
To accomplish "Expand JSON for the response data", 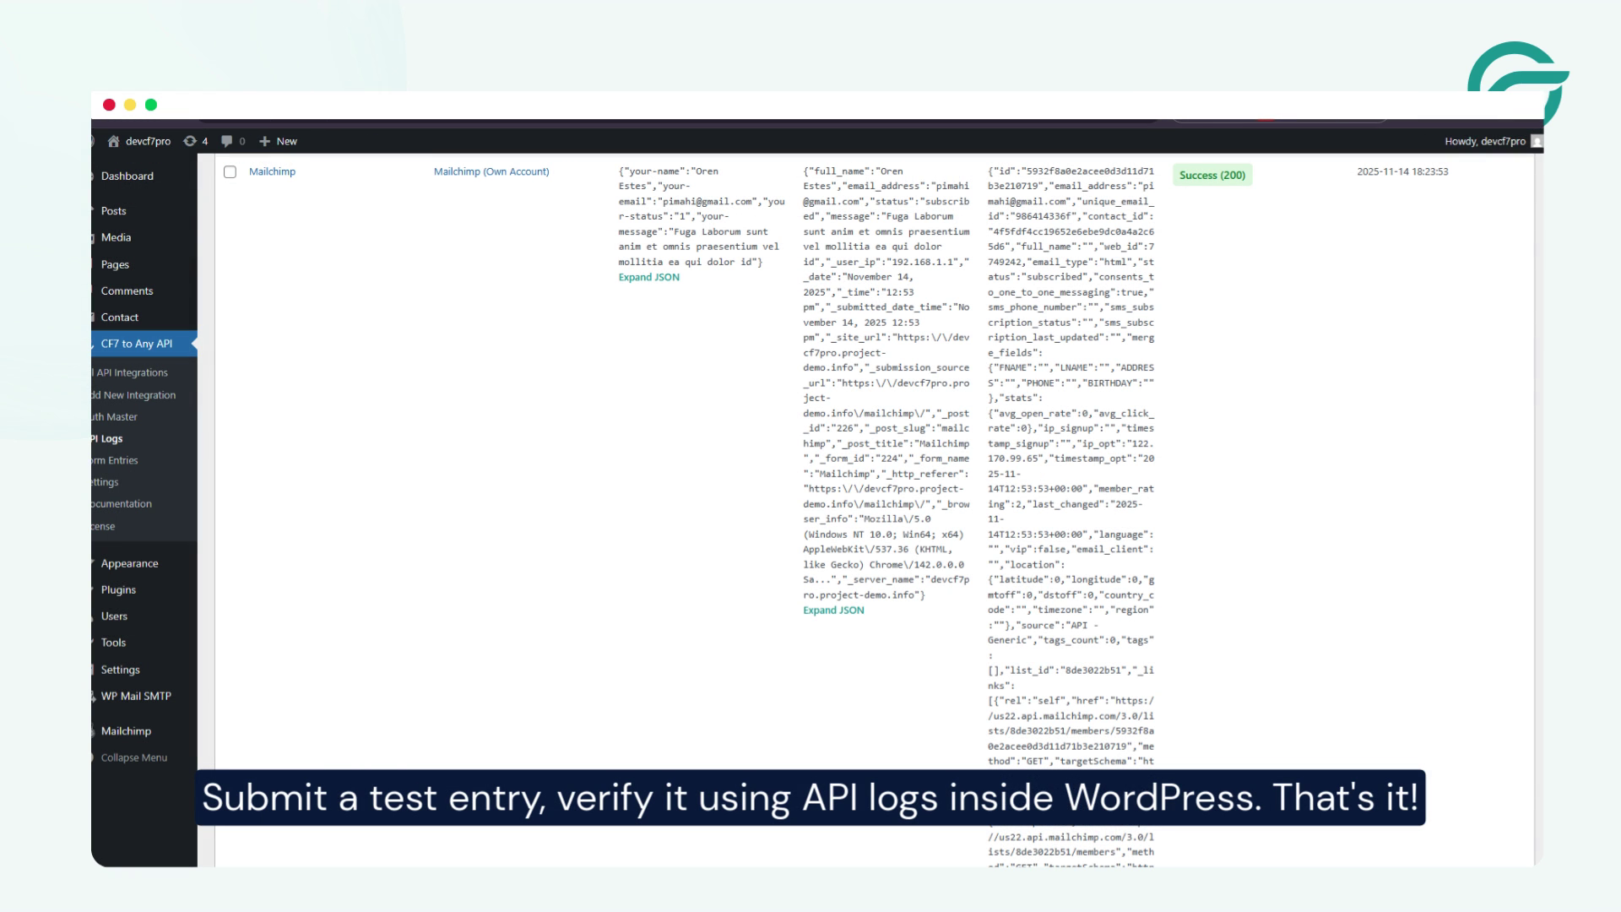I will click(832, 609).
